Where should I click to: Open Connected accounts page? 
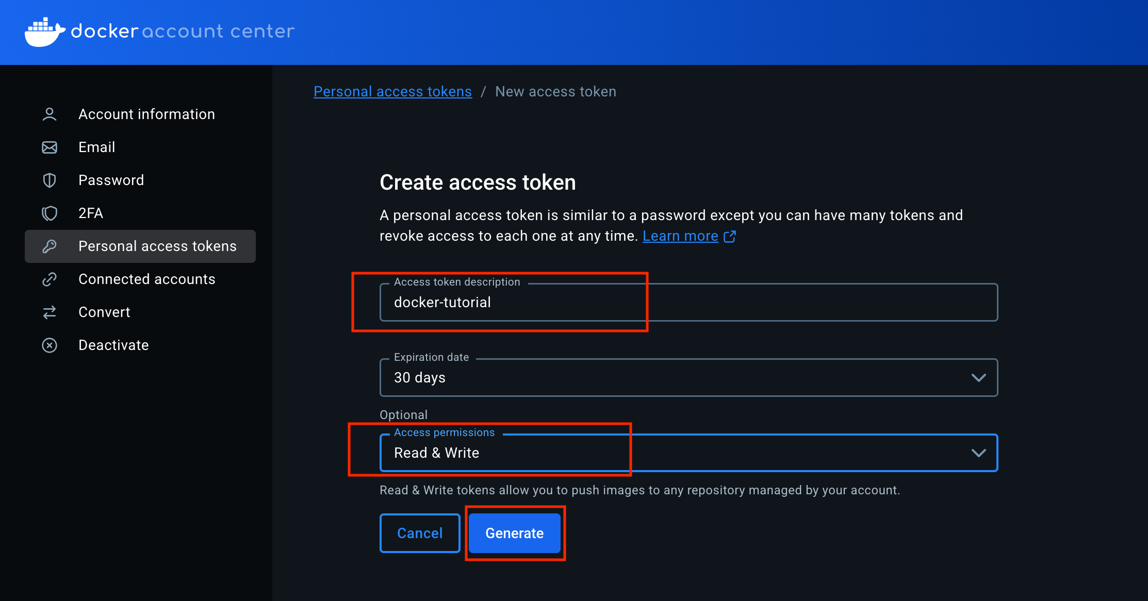click(x=140, y=279)
